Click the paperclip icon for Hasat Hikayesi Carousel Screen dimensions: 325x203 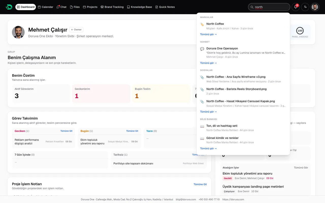coord(202,102)
